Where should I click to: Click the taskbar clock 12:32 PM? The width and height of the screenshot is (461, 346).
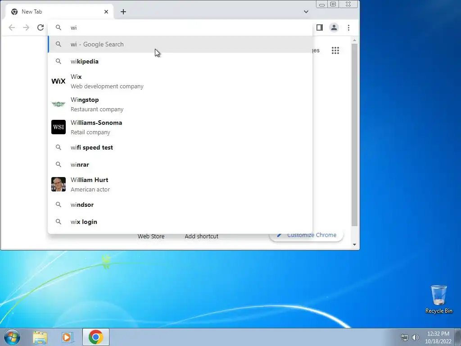(438, 337)
